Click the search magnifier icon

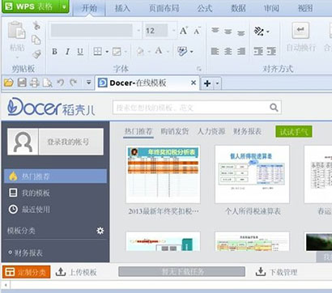pyautogui.click(x=274, y=108)
